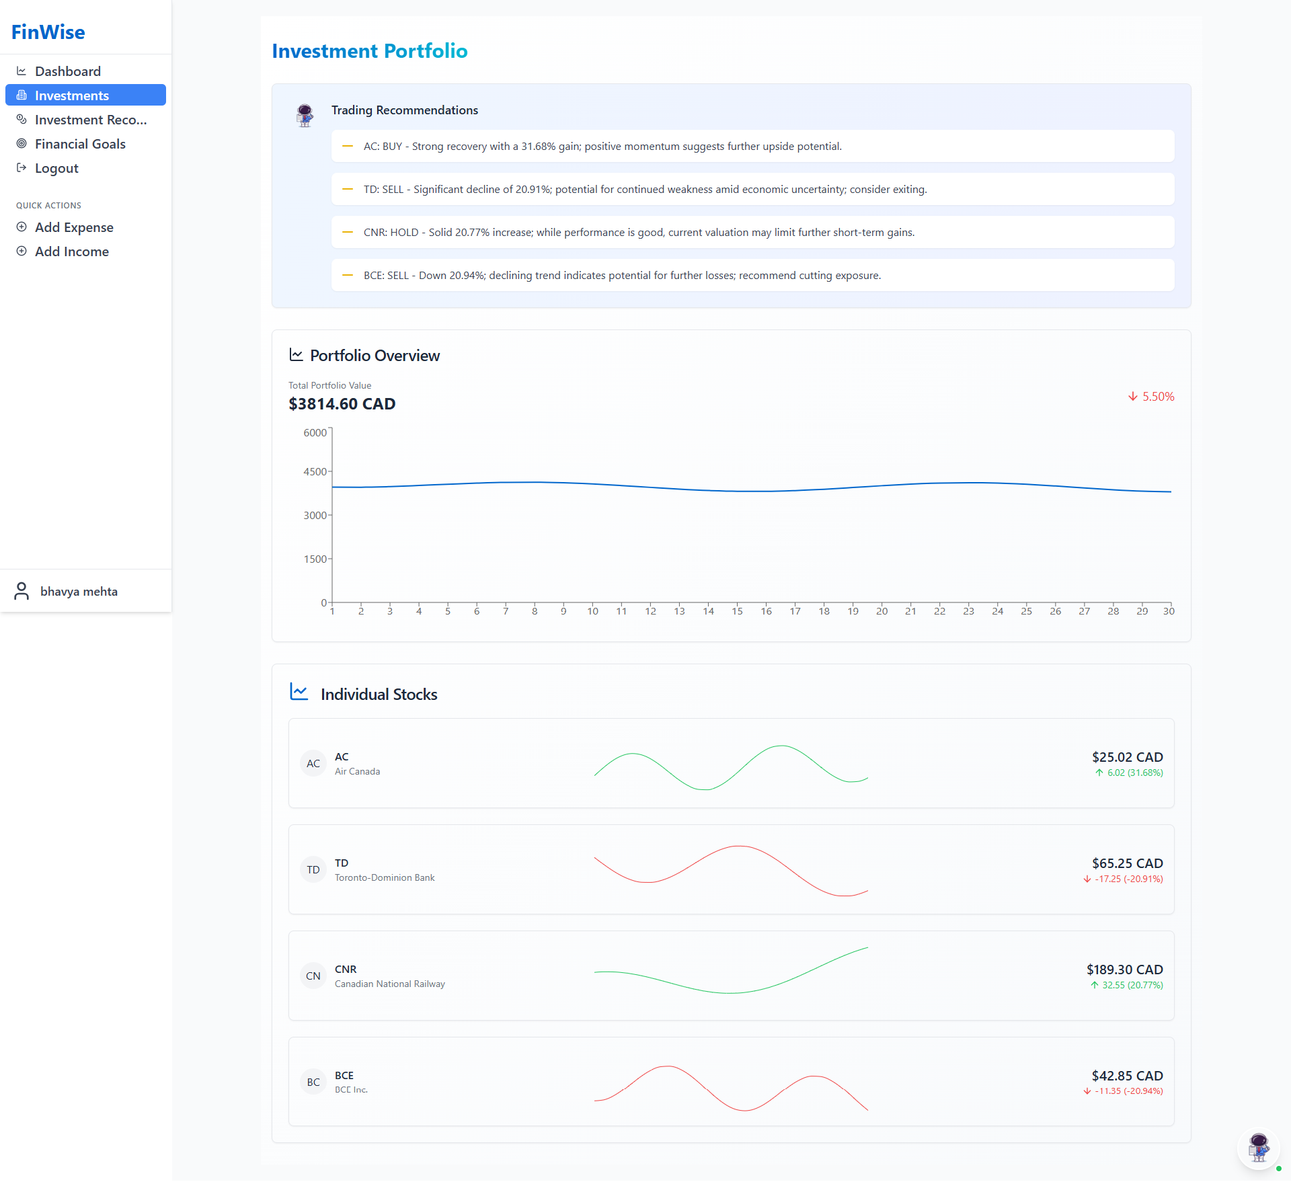This screenshot has height=1182, width=1291.
Task: Click the BCE Inc. stock price
Action: coord(1127,1076)
